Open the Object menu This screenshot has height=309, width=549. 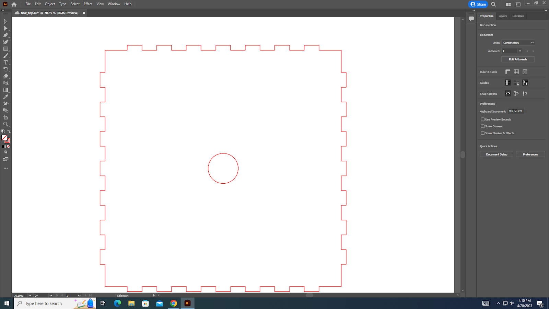coord(50,4)
